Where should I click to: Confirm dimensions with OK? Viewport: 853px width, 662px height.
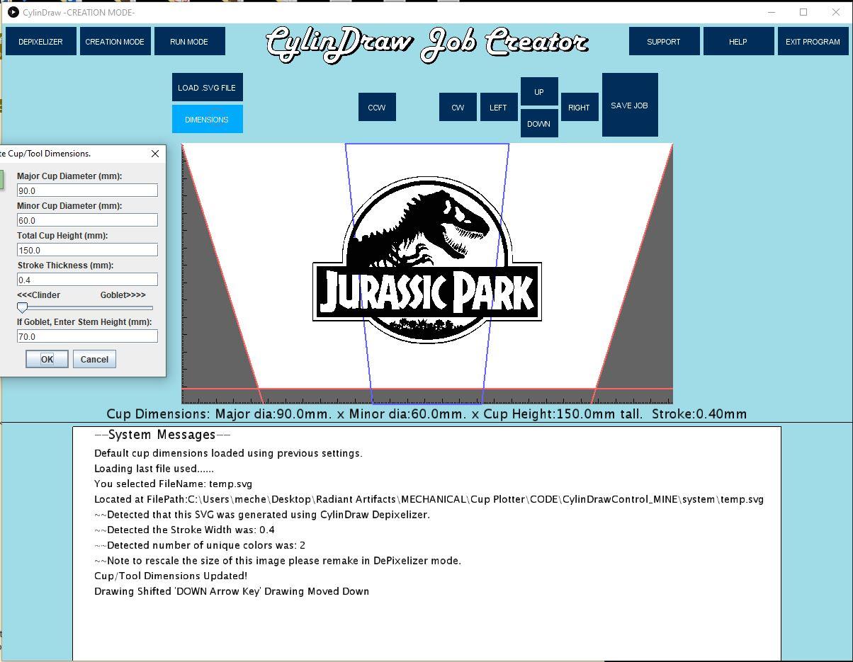click(47, 359)
